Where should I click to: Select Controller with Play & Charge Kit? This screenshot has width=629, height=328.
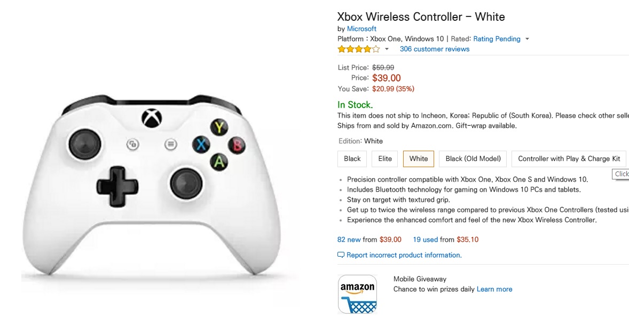pyautogui.click(x=569, y=159)
